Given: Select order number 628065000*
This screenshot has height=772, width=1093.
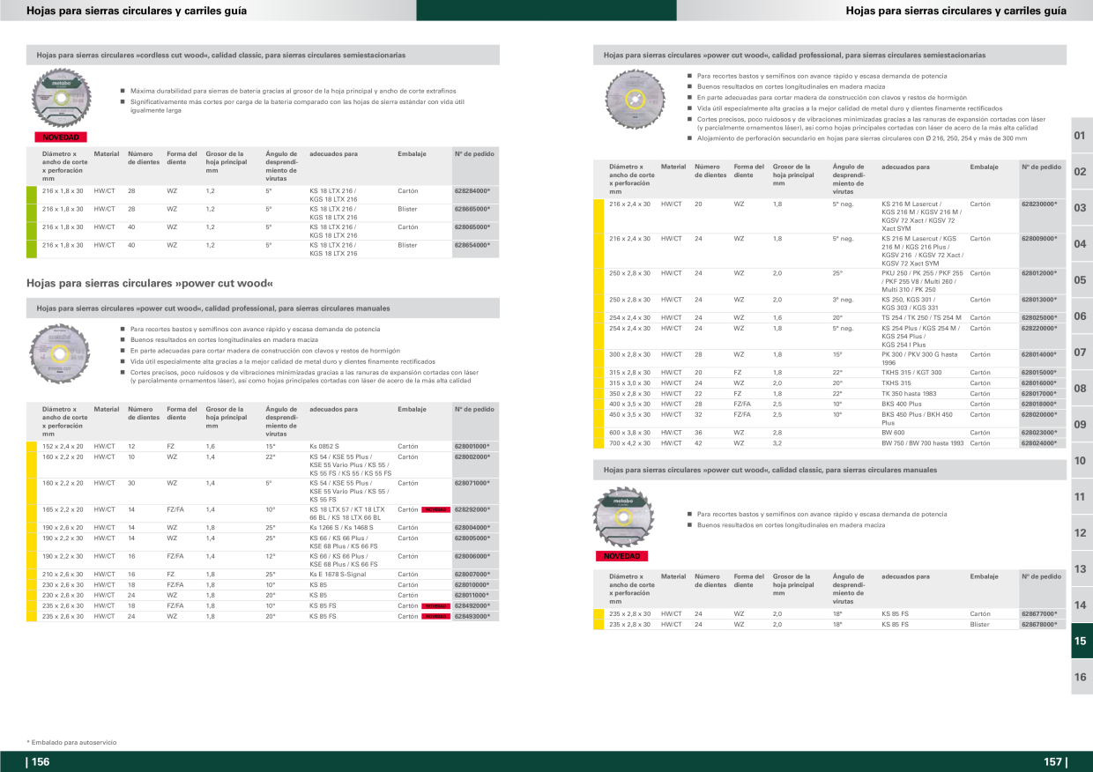Looking at the screenshot, I should tap(472, 227).
